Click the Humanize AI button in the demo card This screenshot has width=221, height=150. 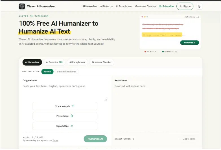coord(190,43)
